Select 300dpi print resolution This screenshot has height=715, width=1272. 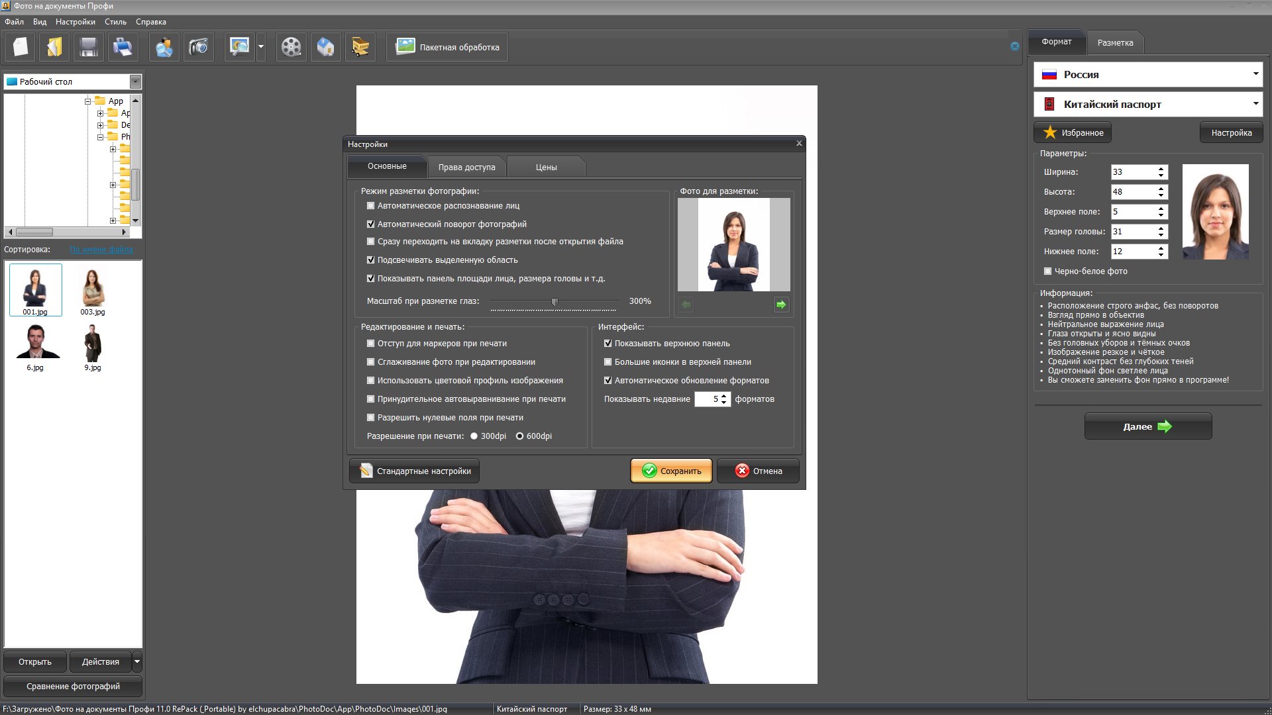(474, 436)
